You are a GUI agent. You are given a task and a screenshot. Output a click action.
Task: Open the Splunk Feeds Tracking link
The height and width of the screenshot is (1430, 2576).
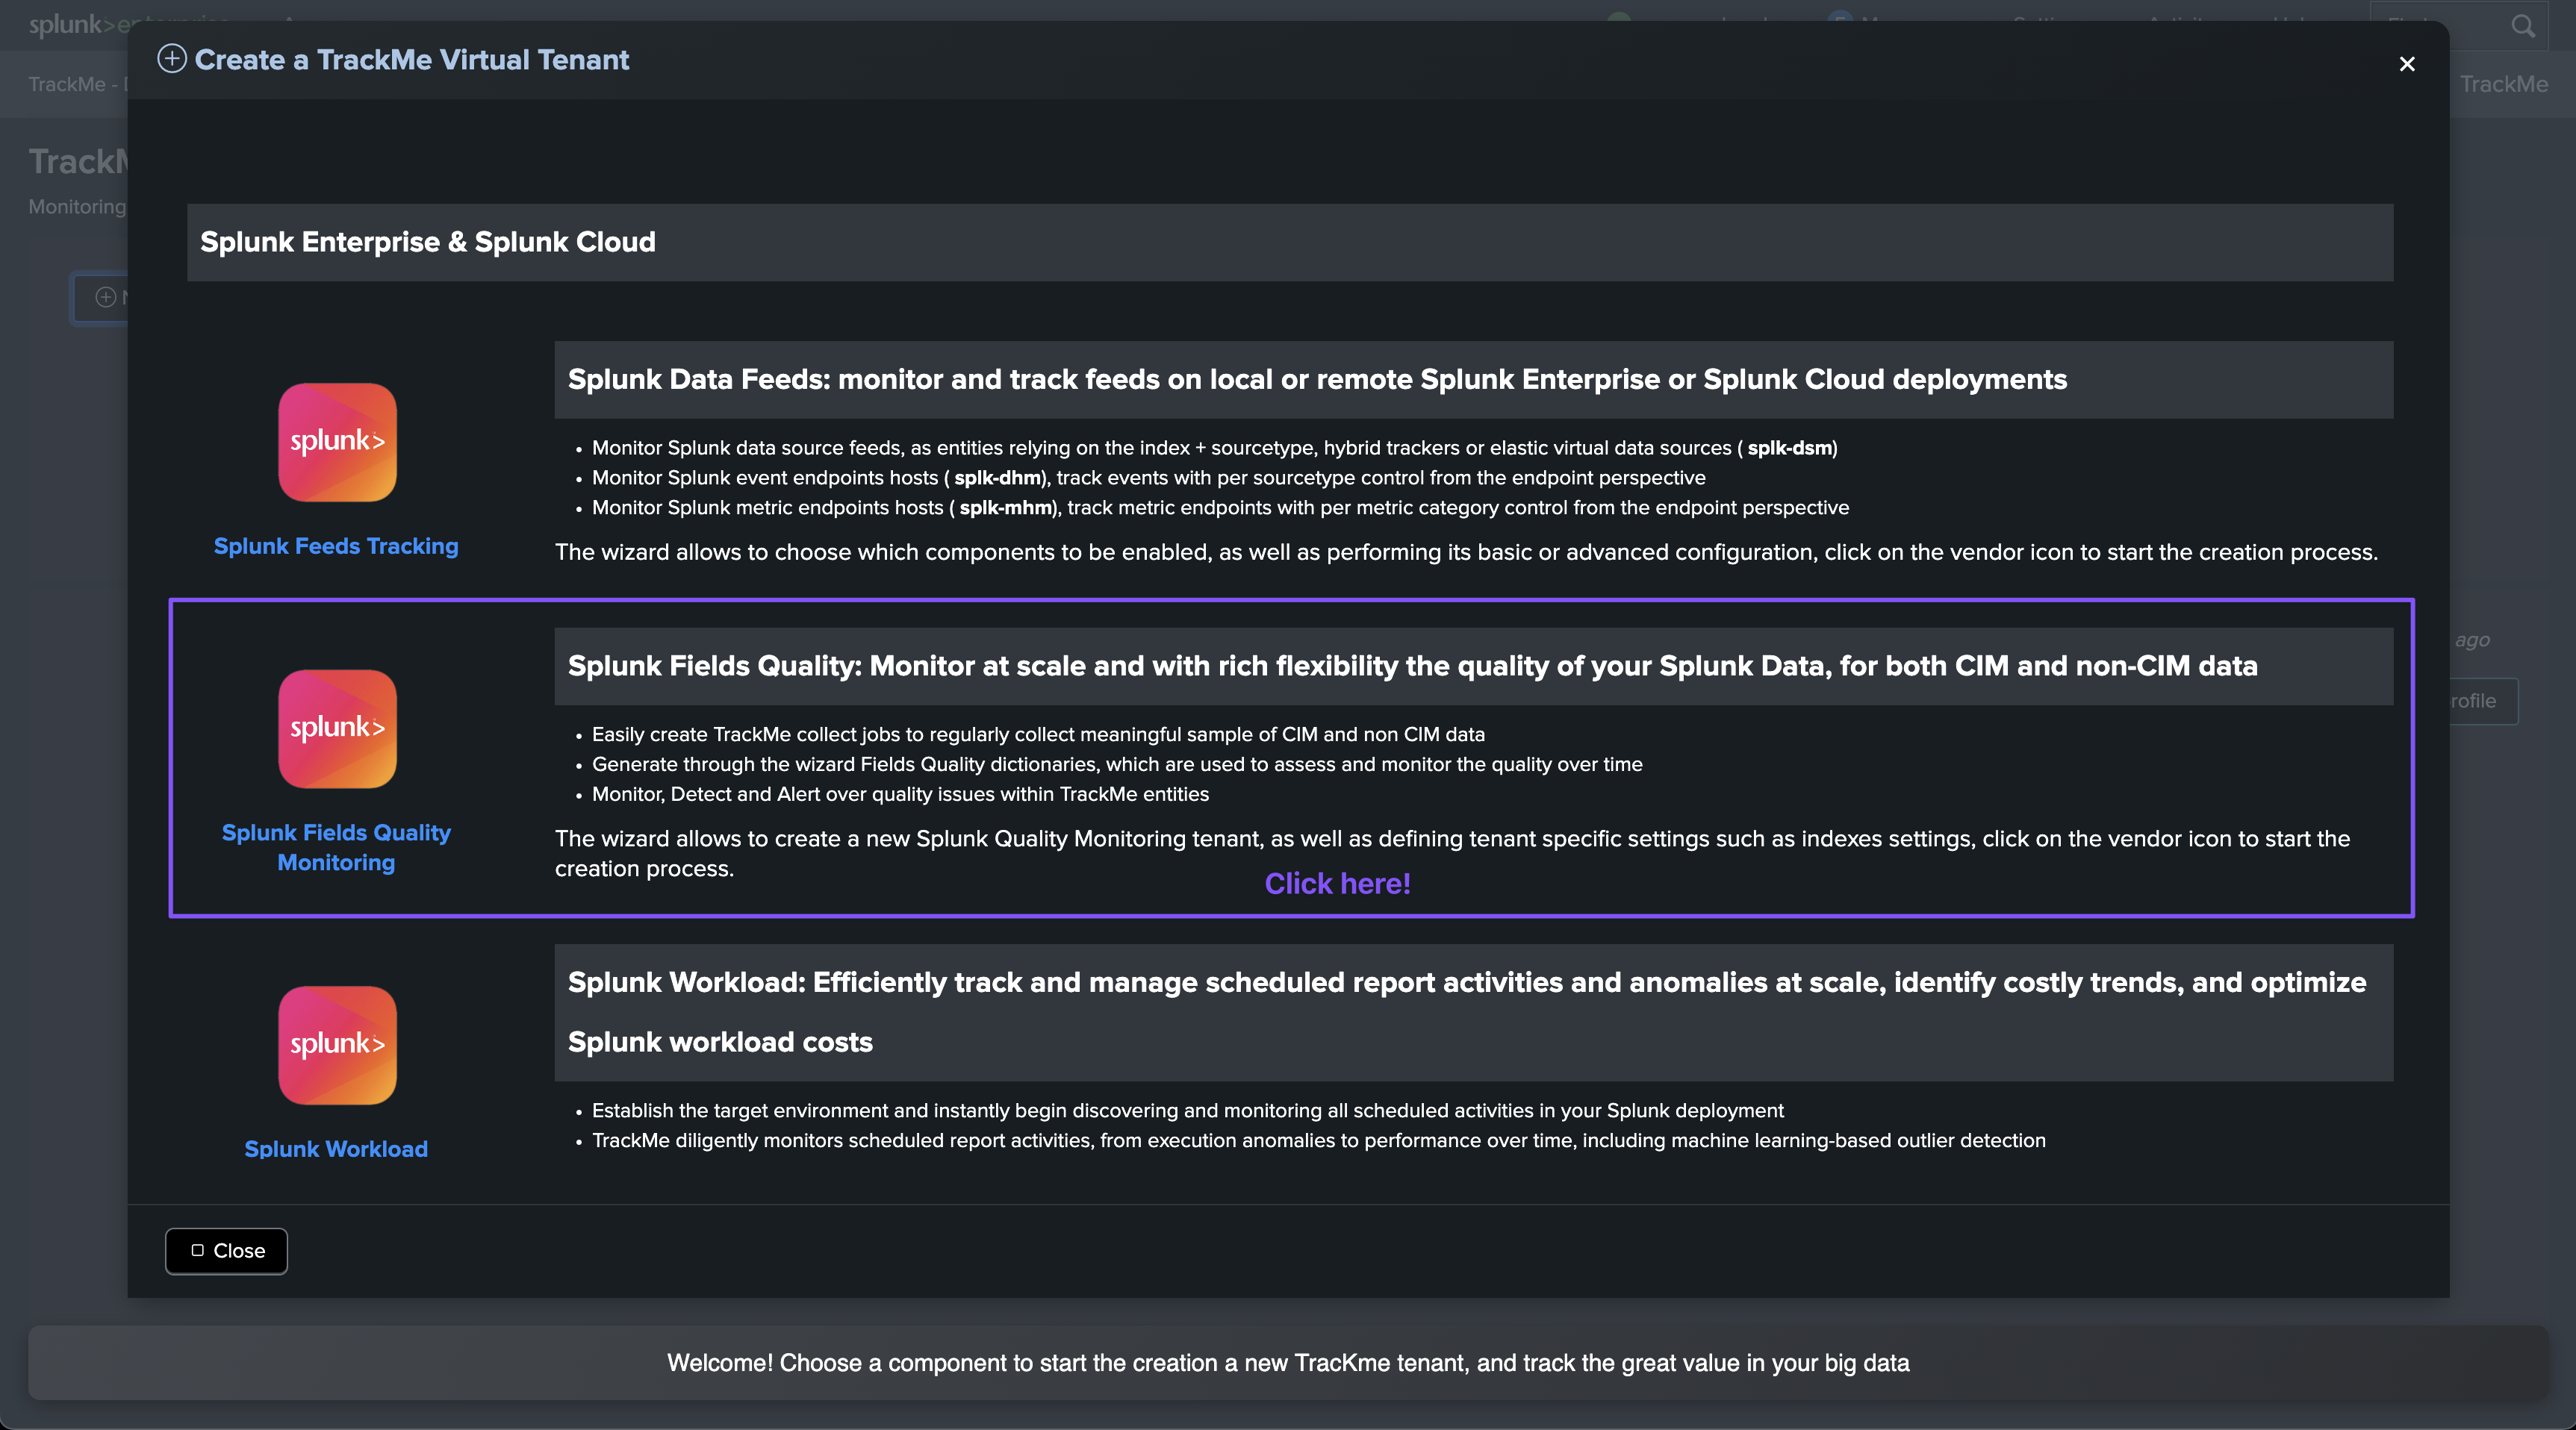point(336,546)
